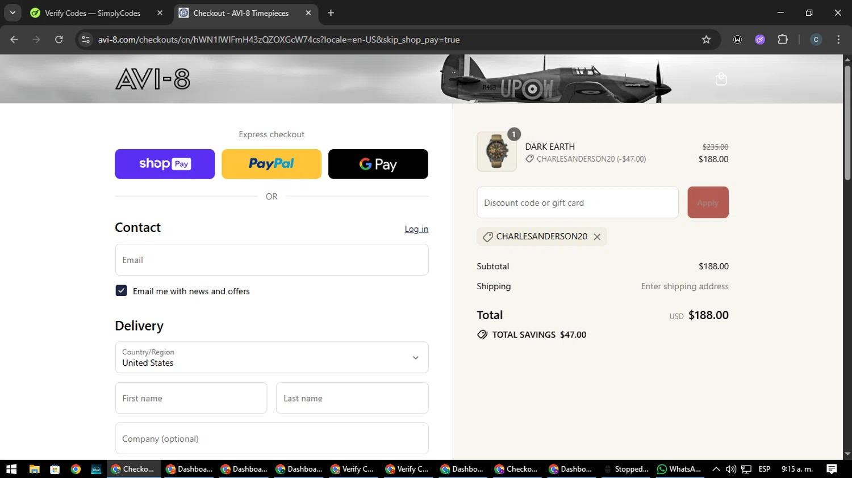Open the white circular W extension icon
Image resolution: width=852 pixels, height=478 pixels.
tap(737, 40)
